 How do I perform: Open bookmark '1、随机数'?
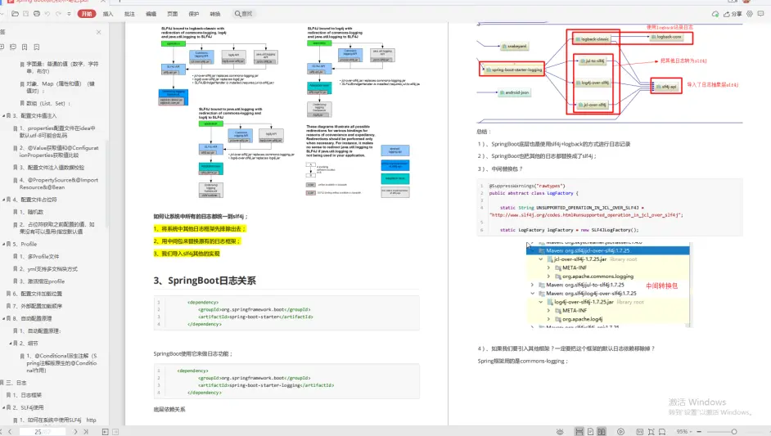point(31,212)
